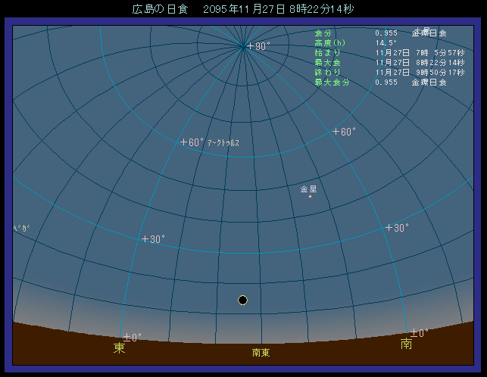Click the ±0° horizon marker above 南
Viewport: 487px width, 377px height.
pos(414,332)
